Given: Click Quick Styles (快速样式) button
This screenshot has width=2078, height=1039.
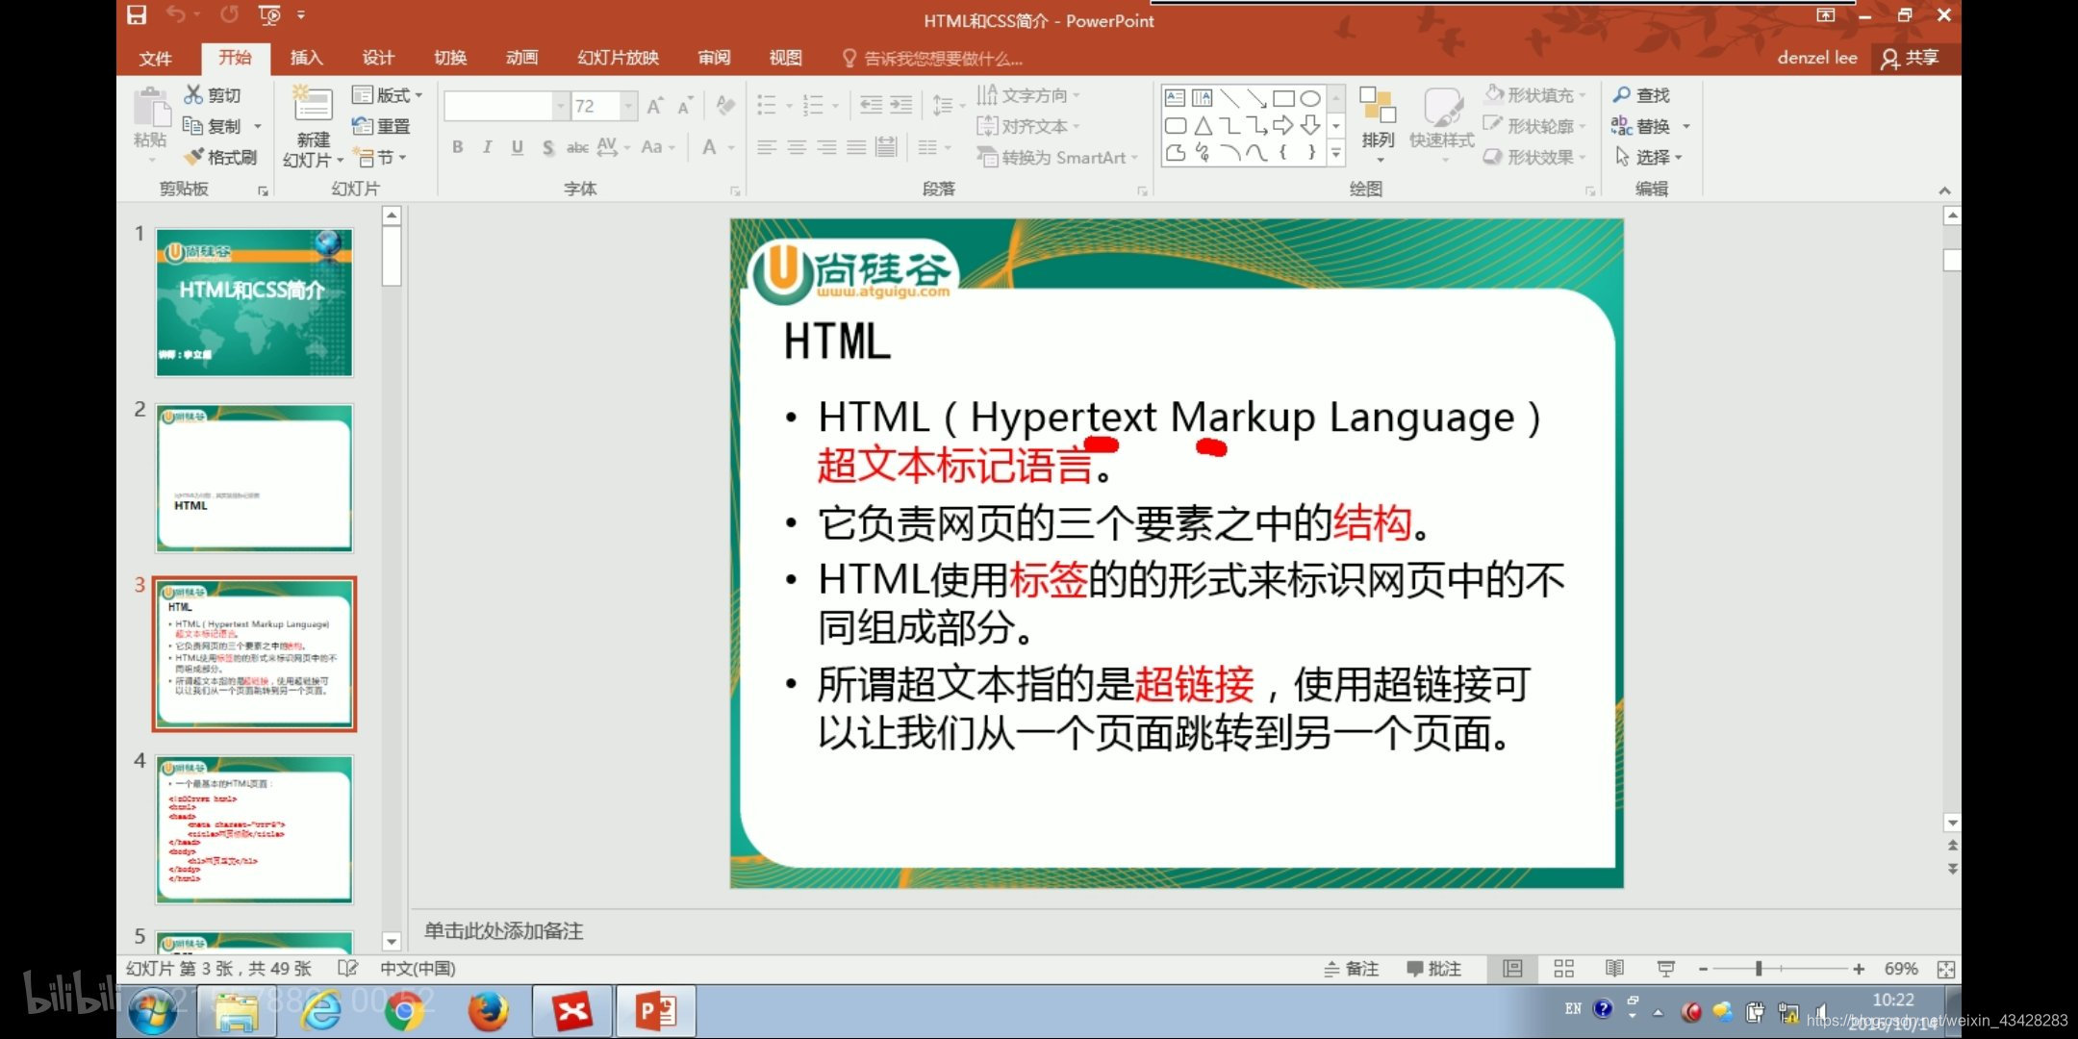Looking at the screenshot, I should tap(1442, 119).
